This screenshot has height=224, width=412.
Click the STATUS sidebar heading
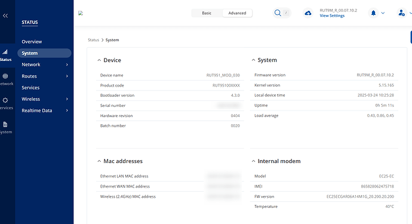[30, 22]
